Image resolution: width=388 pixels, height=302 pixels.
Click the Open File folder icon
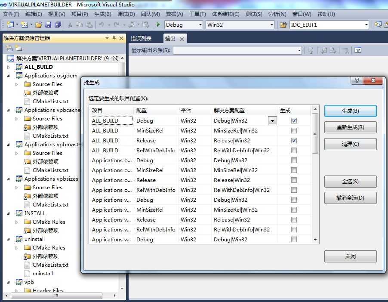[x=39, y=25]
